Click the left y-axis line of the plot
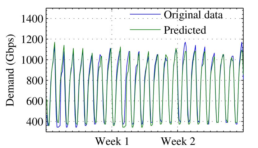 (46, 70)
